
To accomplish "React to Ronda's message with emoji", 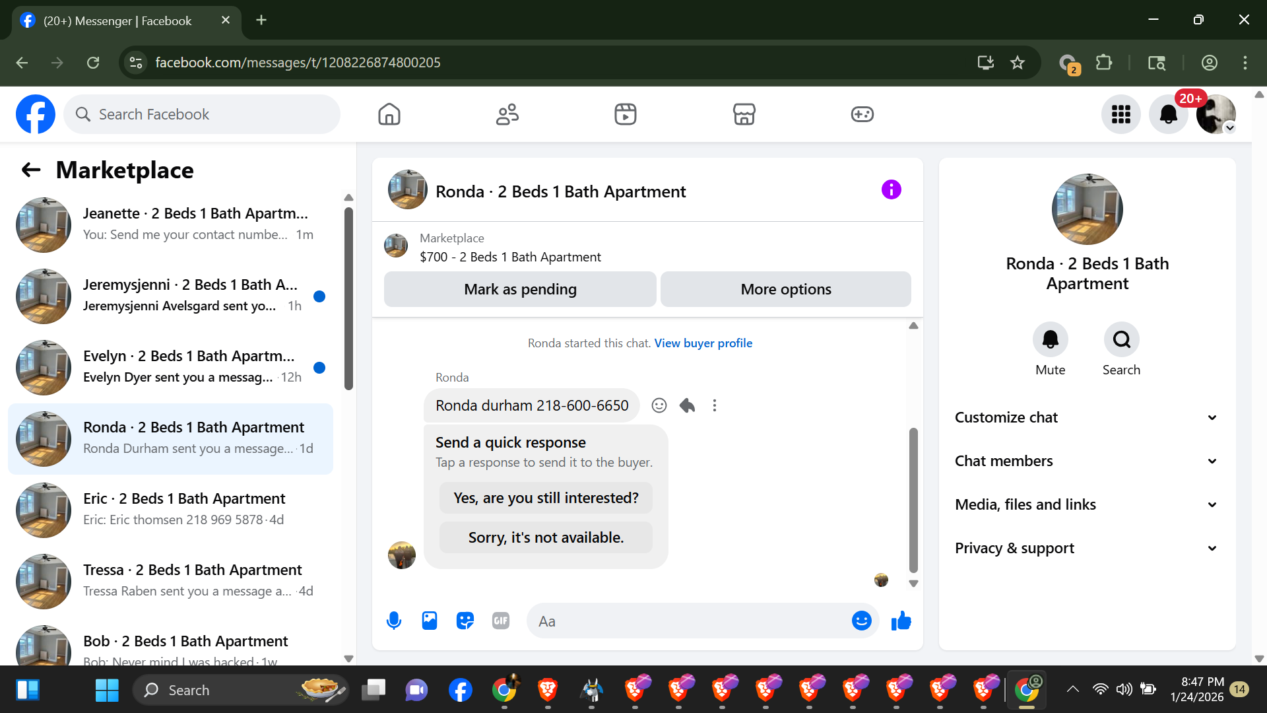I will [x=659, y=405].
